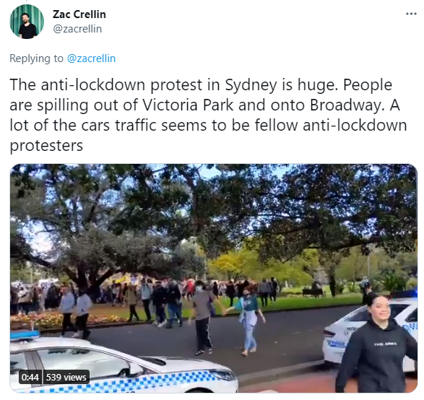Image resolution: width=424 pixels, height=400 pixels.
Task: Play the Sydney protest video
Action: 214,278
